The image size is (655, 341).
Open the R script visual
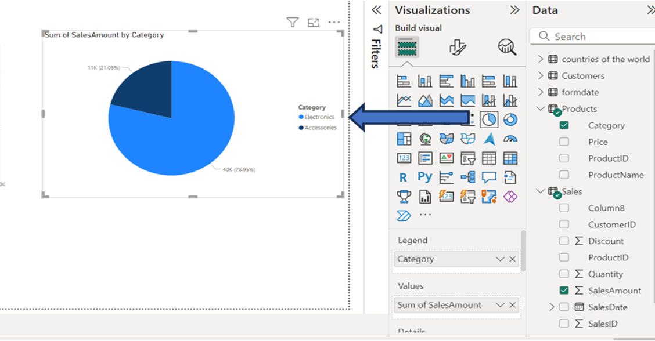404,177
